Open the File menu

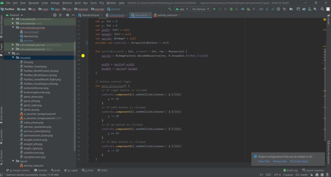[8, 3]
